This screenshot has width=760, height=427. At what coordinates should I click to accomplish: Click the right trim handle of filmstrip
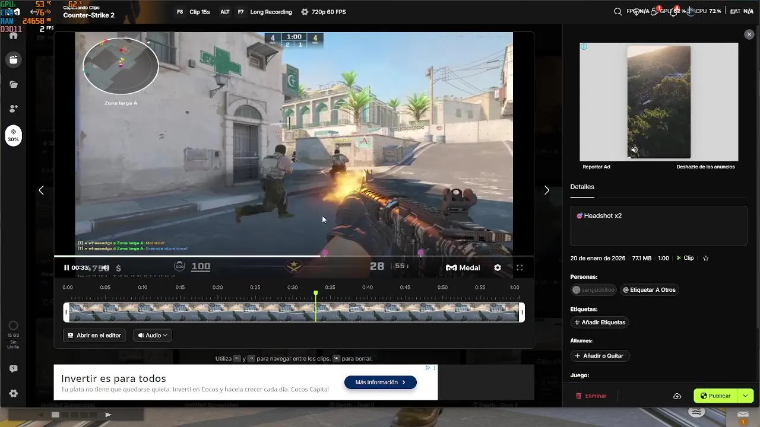tap(522, 313)
